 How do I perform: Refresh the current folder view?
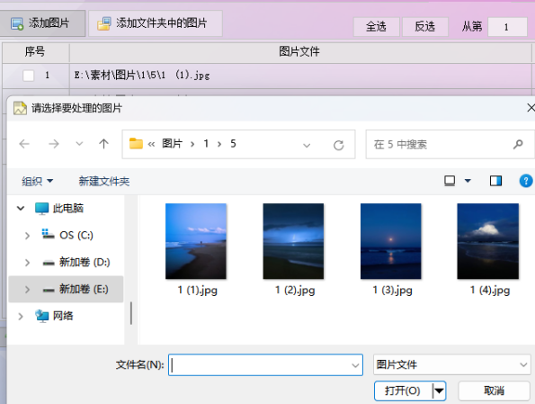[x=338, y=145]
